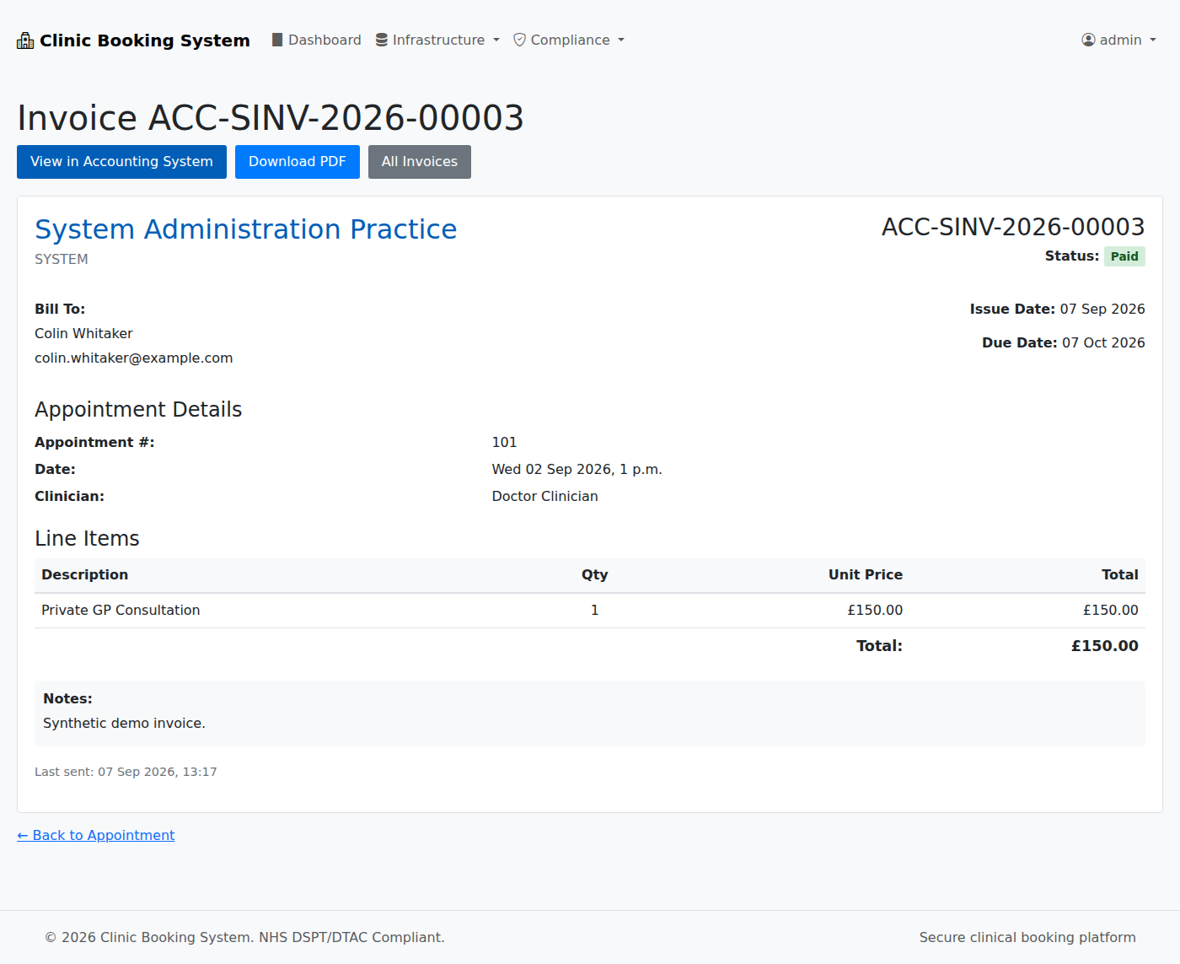Click the Description column header
Image resolution: width=1180 pixels, height=964 pixels.
point(85,574)
